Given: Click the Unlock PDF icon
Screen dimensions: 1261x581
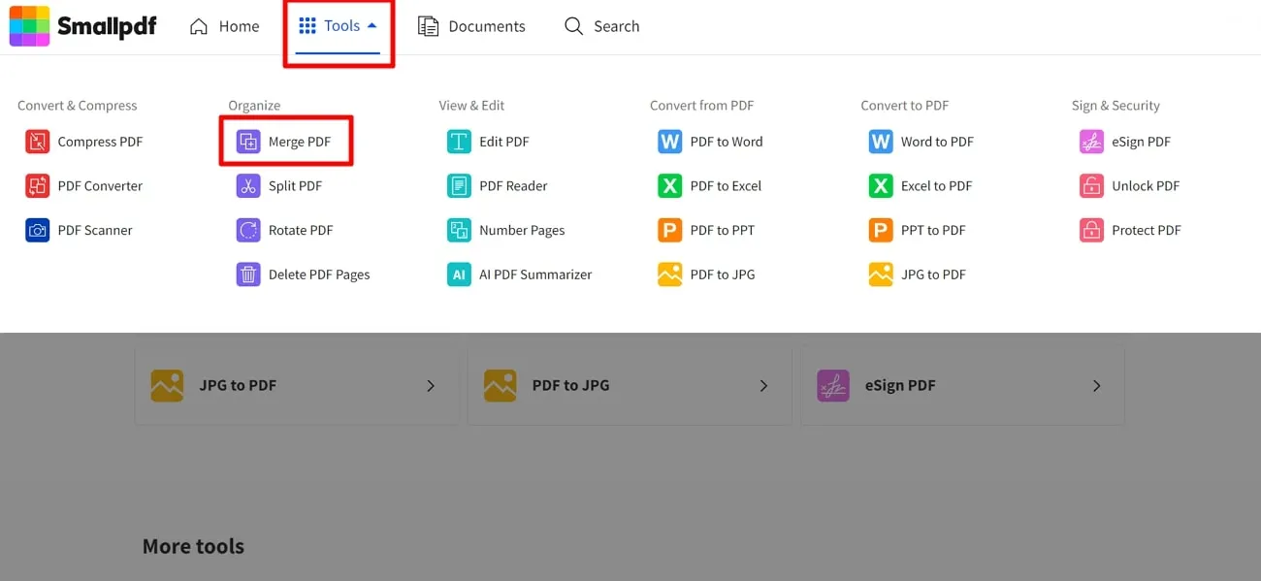Looking at the screenshot, I should [1091, 186].
